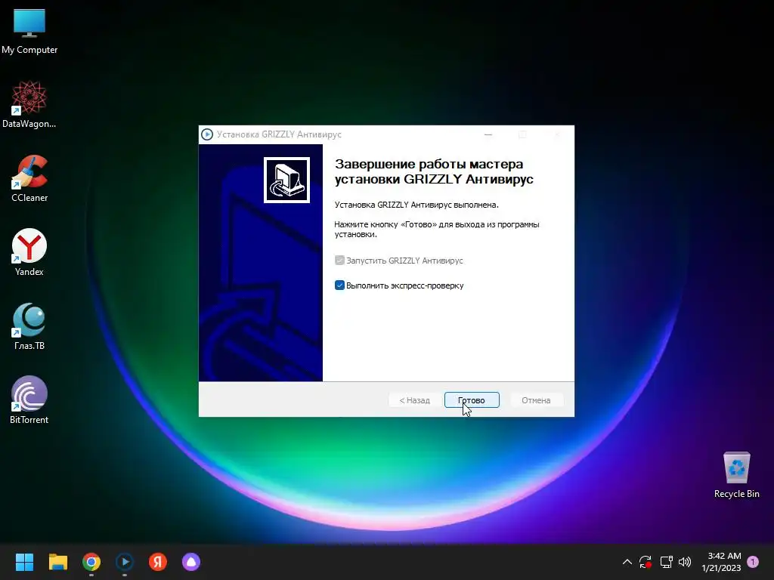Open File Explorer from the taskbar
This screenshot has height=580, width=774.
click(57, 562)
